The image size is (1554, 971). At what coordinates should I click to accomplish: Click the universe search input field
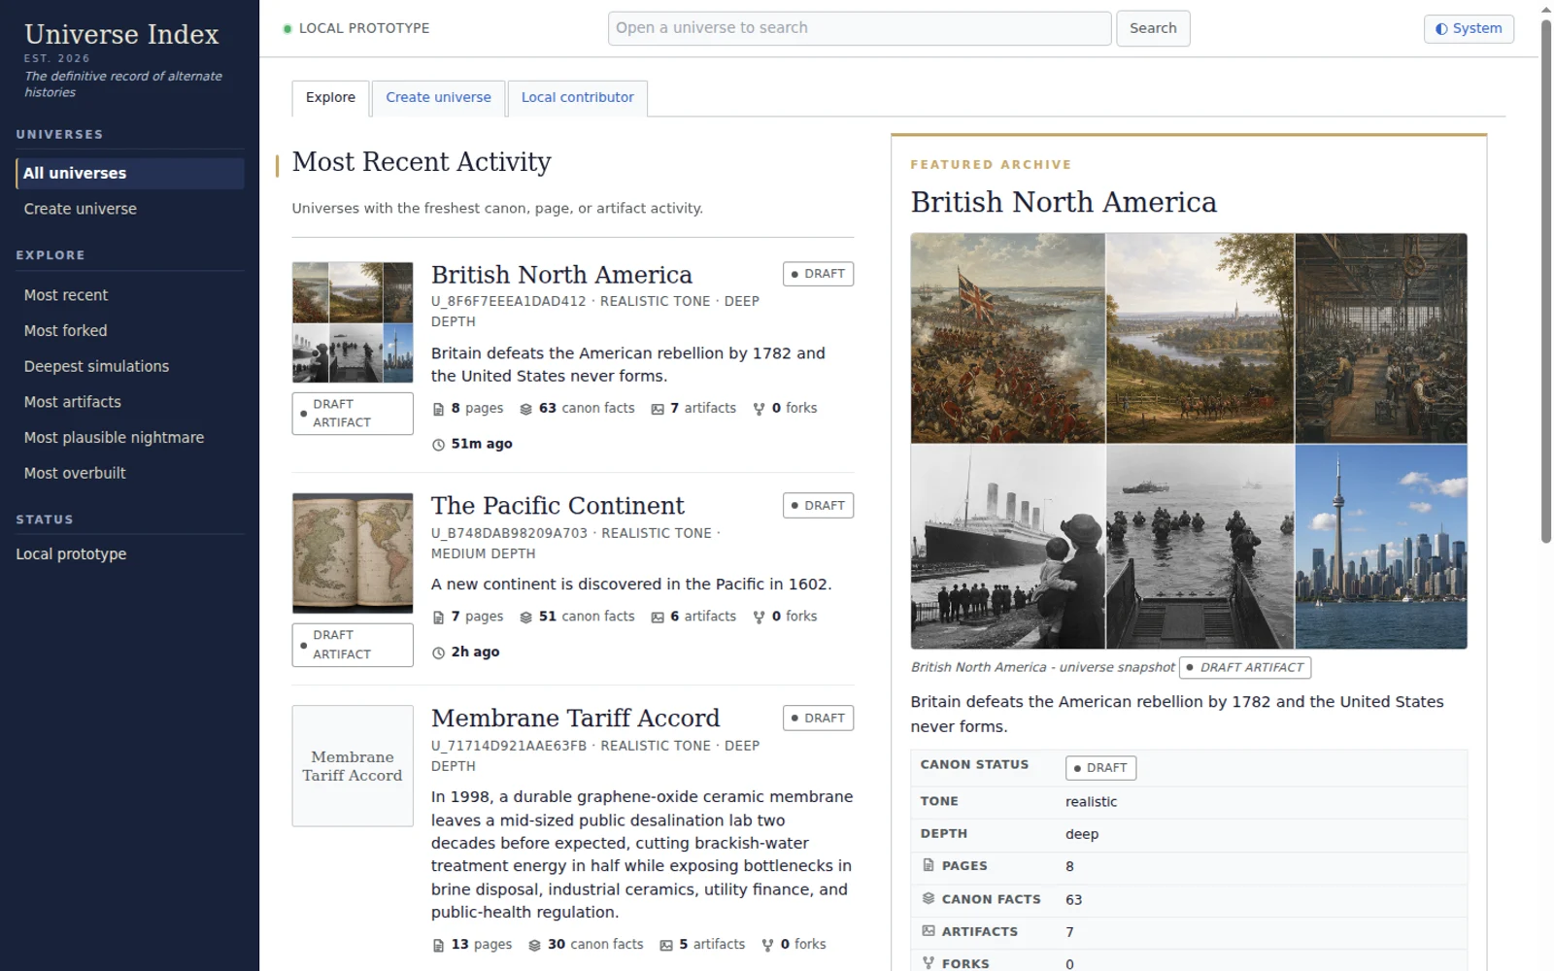(x=859, y=28)
